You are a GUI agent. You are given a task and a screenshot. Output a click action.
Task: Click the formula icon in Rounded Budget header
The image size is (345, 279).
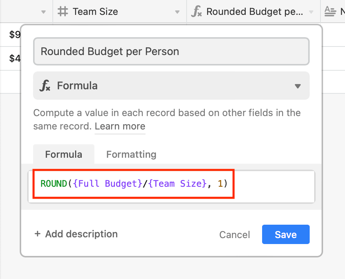196,12
